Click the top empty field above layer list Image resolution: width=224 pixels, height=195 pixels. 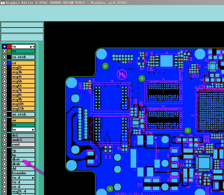click(22, 25)
